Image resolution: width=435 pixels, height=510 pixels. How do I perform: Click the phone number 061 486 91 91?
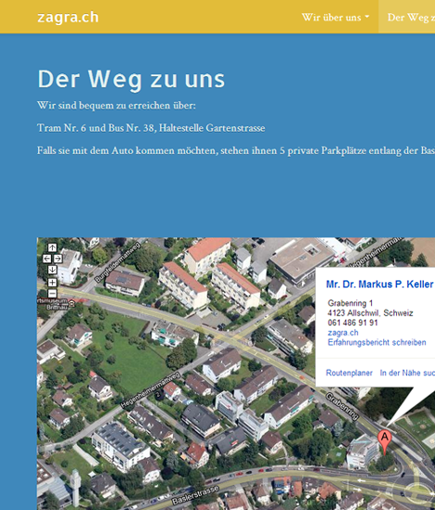353,323
